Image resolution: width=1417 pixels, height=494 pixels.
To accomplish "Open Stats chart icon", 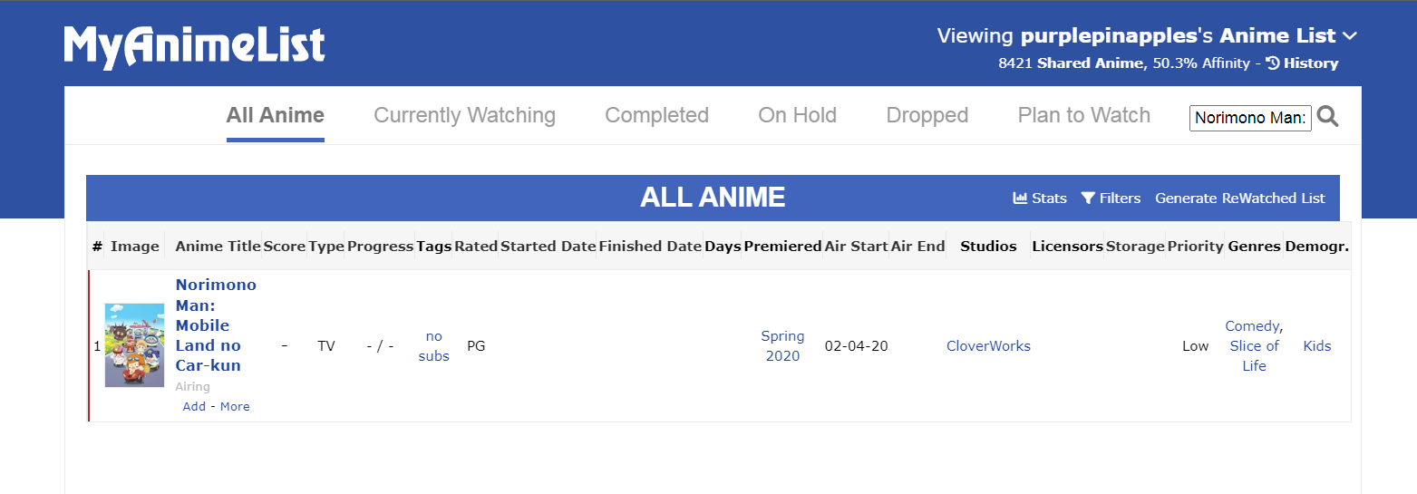I will [1020, 198].
